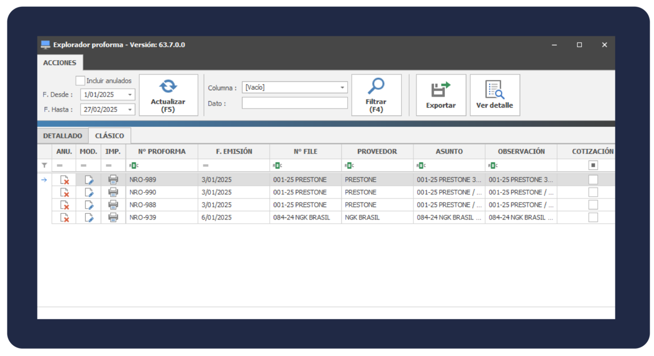Click the annul icon for NRO-939
654x356 pixels.
64,217
